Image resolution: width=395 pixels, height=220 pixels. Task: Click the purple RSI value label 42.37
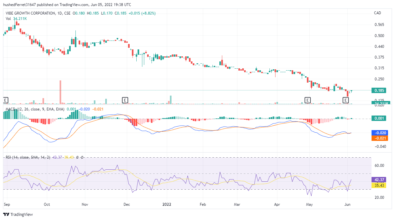(x=379, y=179)
